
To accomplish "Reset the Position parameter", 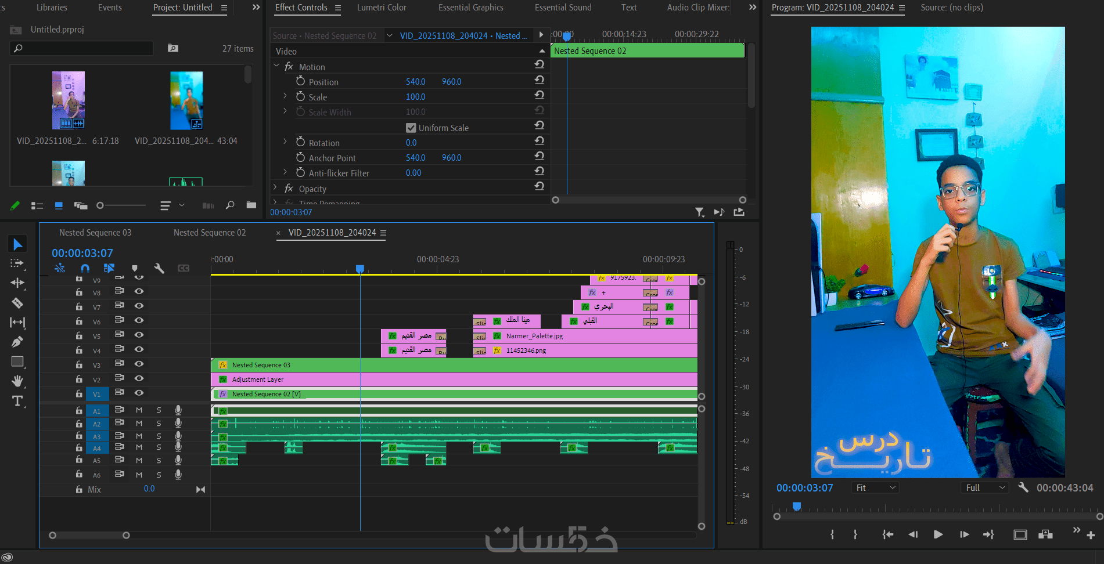I will (x=540, y=80).
